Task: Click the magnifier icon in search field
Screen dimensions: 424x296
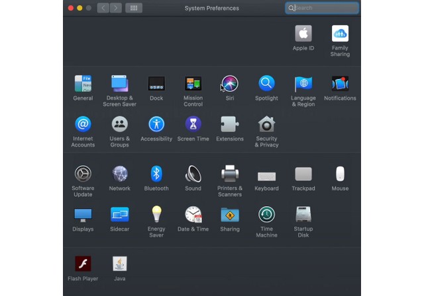Action: click(x=291, y=8)
